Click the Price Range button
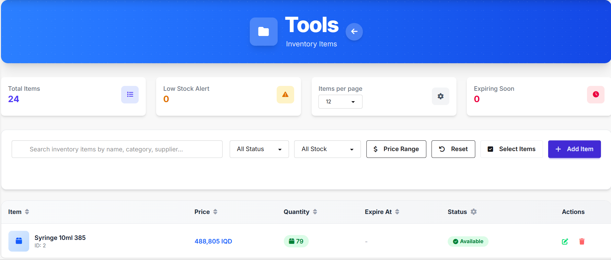This screenshot has height=260, width=611. coord(396,149)
